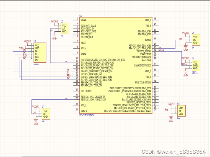210x157 pixels.
Task: Select the U2 designator label
Action: [x=62, y=21]
